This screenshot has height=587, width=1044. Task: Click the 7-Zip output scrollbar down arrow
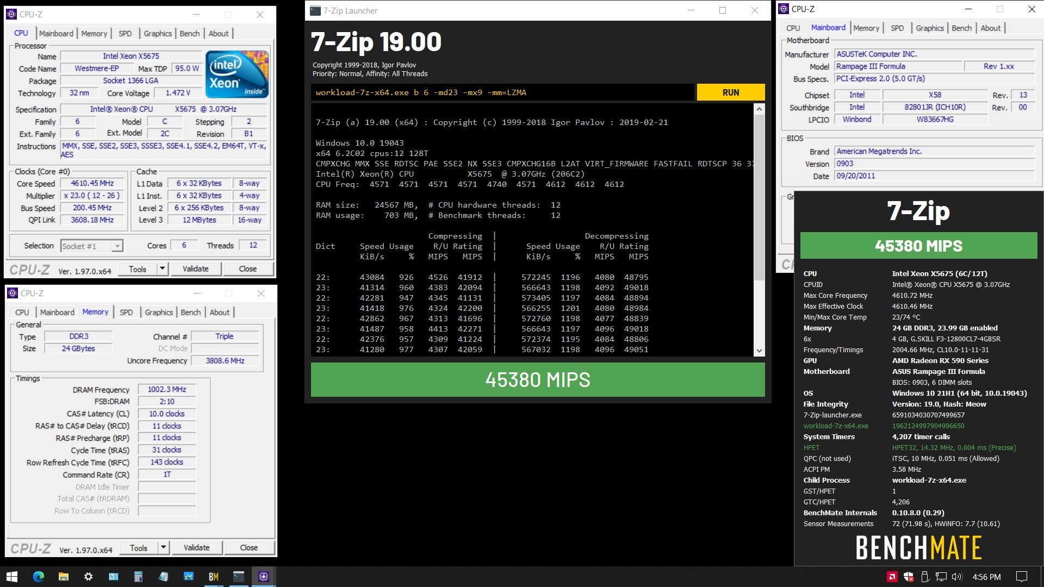pyautogui.click(x=759, y=351)
